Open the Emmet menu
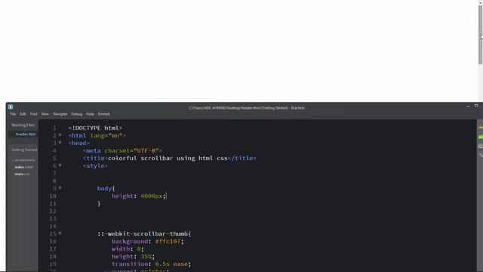This screenshot has width=483, height=272. coord(104,114)
